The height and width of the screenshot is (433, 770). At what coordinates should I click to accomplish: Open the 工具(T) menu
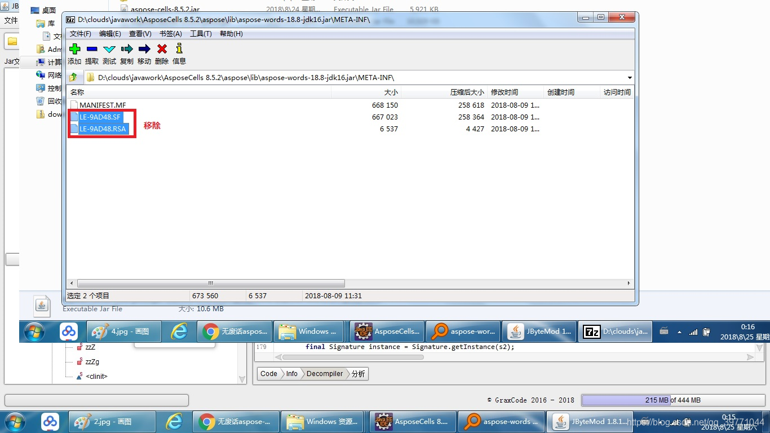pos(201,34)
